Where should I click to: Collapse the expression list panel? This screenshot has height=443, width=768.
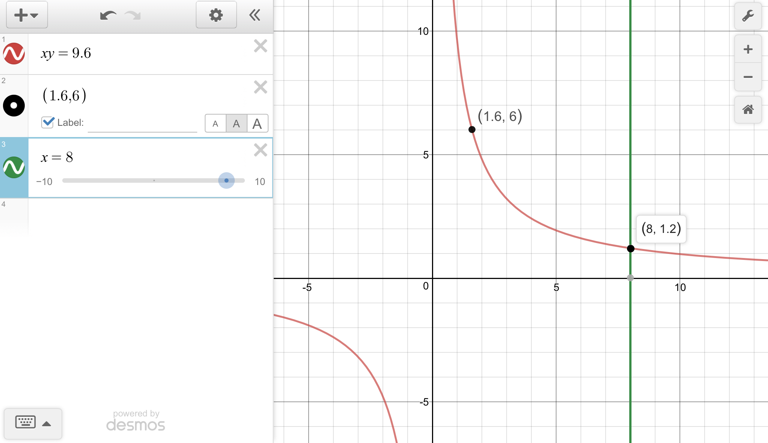tap(255, 15)
